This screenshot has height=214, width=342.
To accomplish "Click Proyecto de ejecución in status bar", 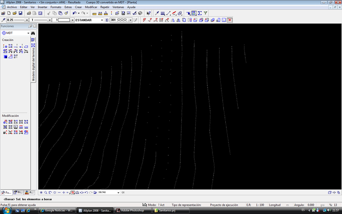I will tap(224, 205).
